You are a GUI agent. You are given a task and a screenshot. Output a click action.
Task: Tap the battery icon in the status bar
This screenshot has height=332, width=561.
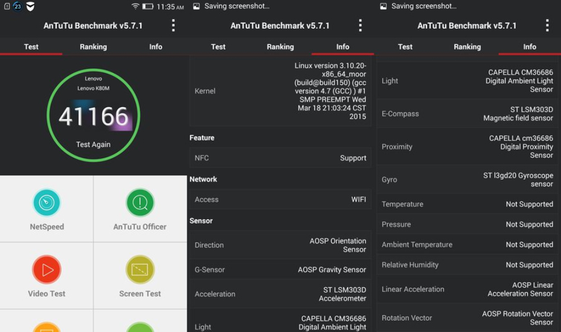click(148, 7)
